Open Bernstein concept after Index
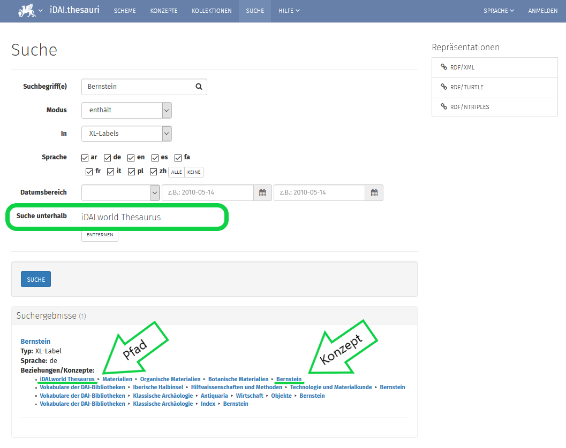Viewport: 566px width, 448px height. point(236,404)
